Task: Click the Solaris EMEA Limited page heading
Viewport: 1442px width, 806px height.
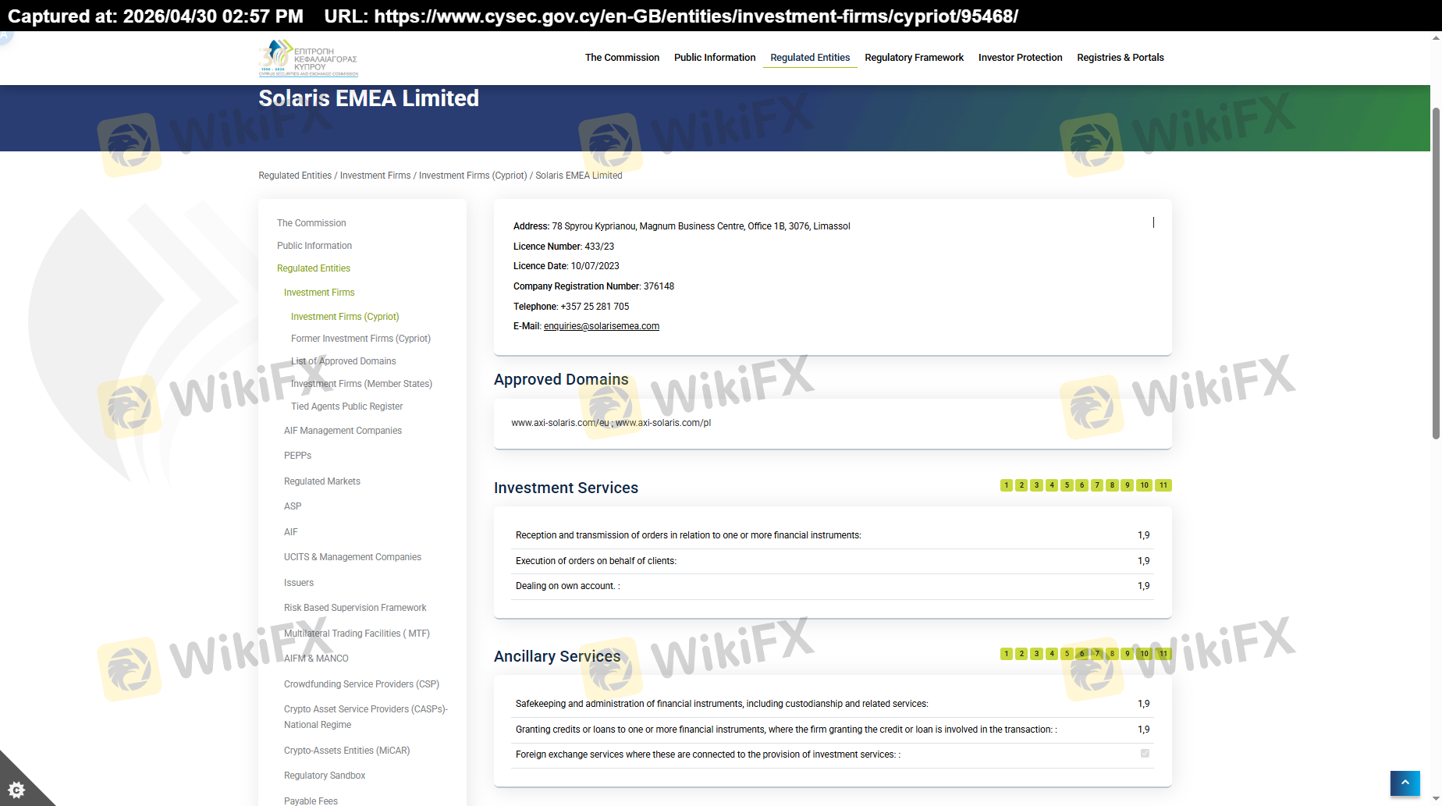Action: (x=368, y=98)
